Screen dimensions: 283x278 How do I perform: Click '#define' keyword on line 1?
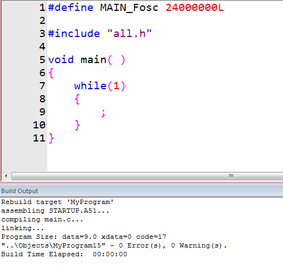tap(71, 8)
